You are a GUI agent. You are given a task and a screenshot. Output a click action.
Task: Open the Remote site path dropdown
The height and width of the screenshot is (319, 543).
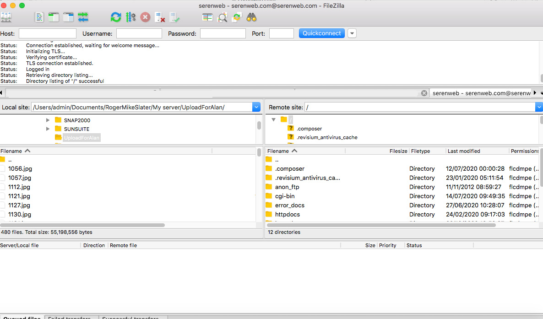click(x=539, y=108)
